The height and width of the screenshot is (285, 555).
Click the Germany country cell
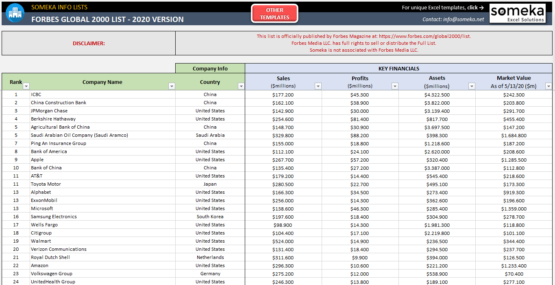[x=210, y=274]
